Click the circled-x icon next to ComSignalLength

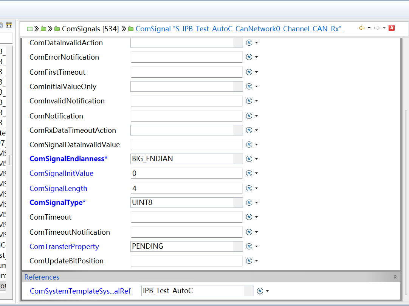point(249,188)
